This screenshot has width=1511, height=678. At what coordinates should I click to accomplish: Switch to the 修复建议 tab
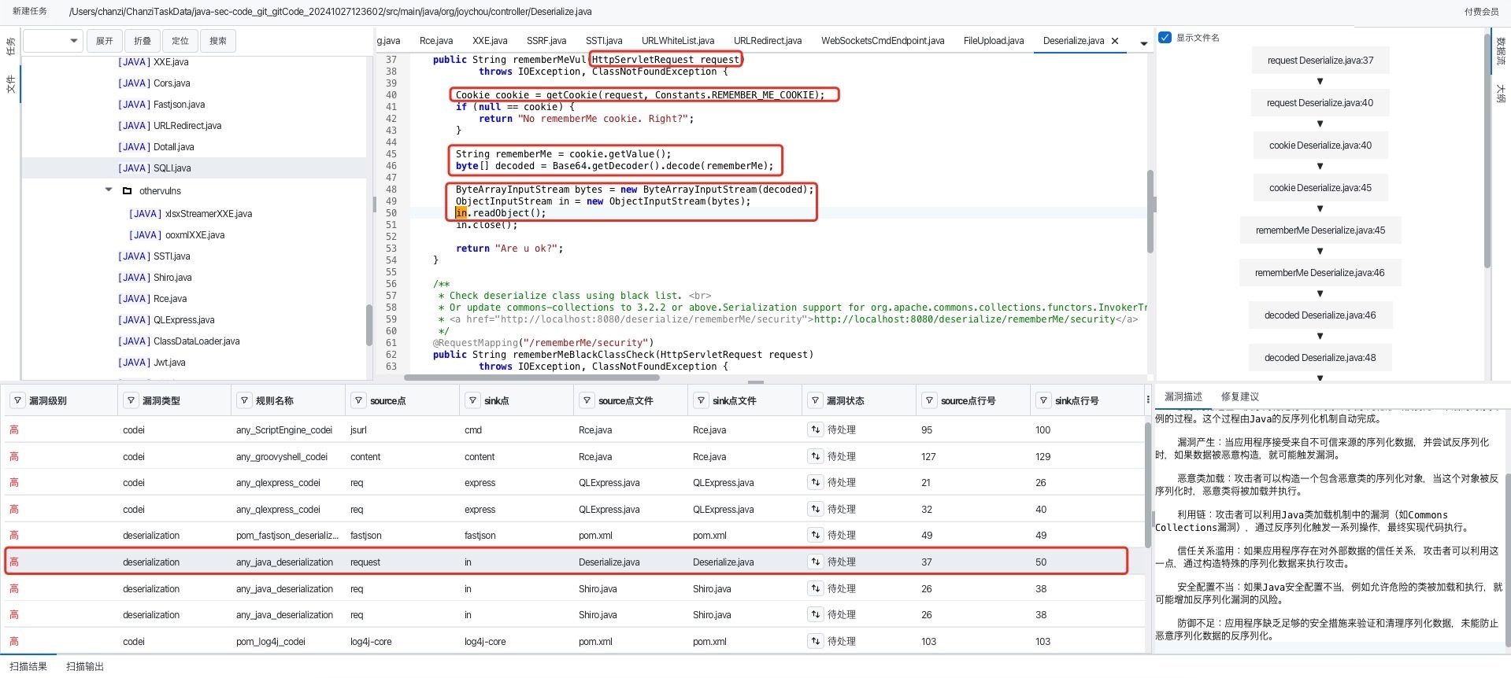[1239, 396]
